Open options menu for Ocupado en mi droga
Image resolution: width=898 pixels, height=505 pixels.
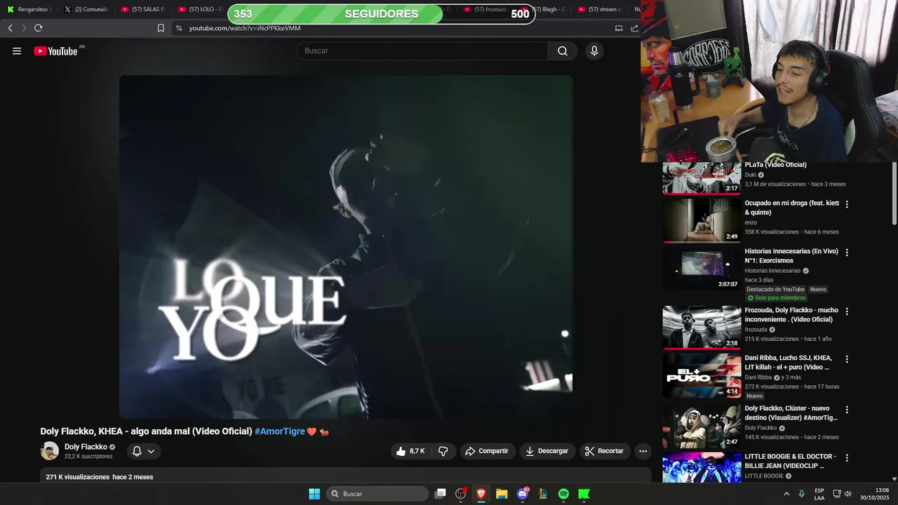click(x=847, y=204)
